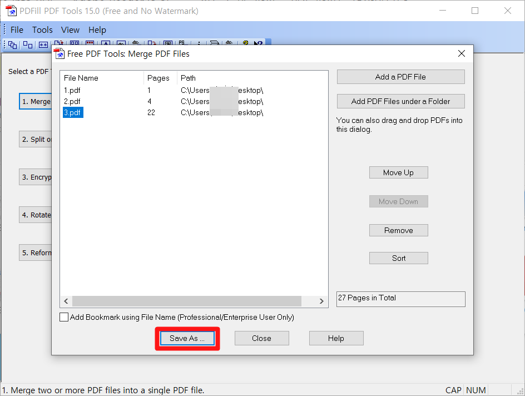Click the Remove button
Screen dimensions: 525x396
point(398,230)
